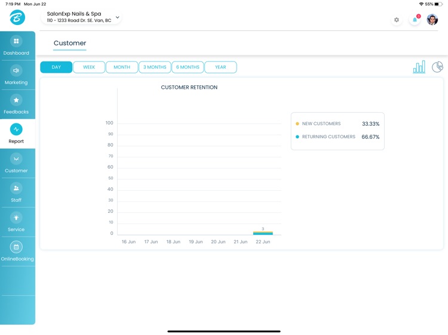Select the DAY range filter
The height and width of the screenshot is (335, 448).
(56, 67)
